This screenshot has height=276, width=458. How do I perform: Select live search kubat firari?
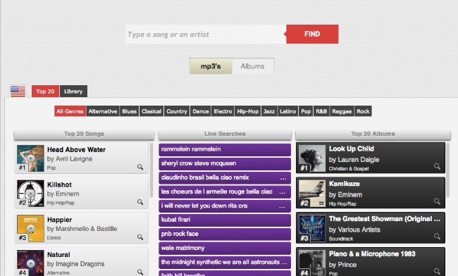225,220
